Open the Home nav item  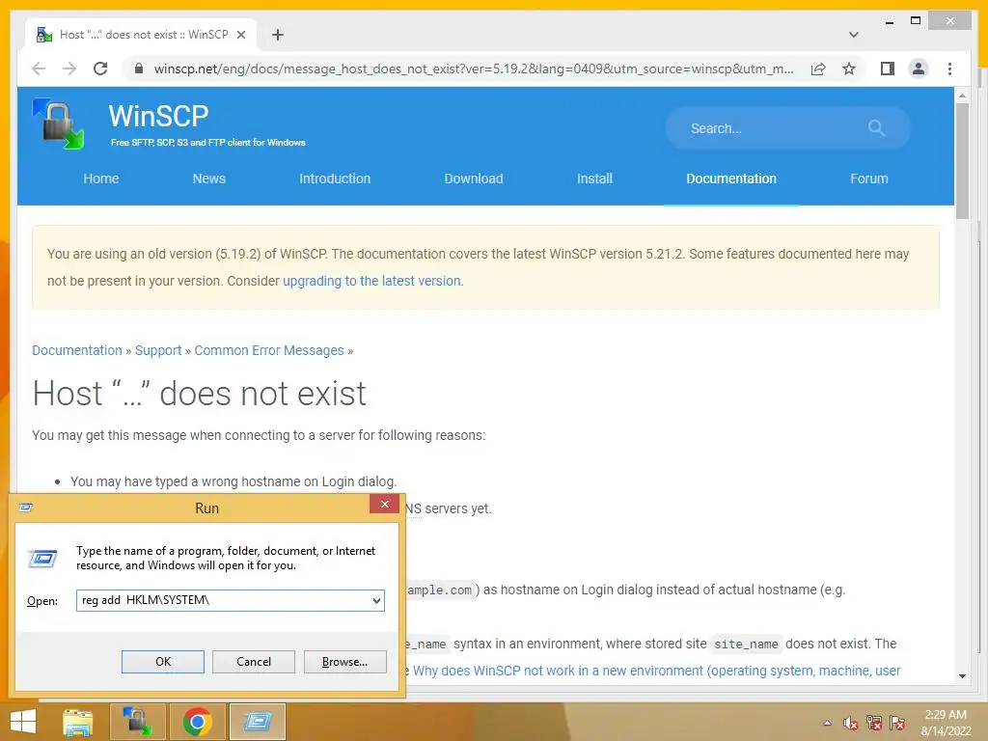pyautogui.click(x=100, y=178)
